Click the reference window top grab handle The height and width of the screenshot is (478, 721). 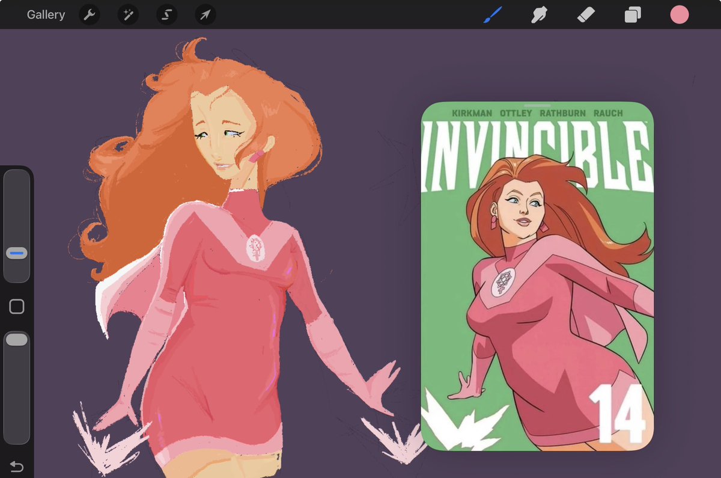click(537, 105)
